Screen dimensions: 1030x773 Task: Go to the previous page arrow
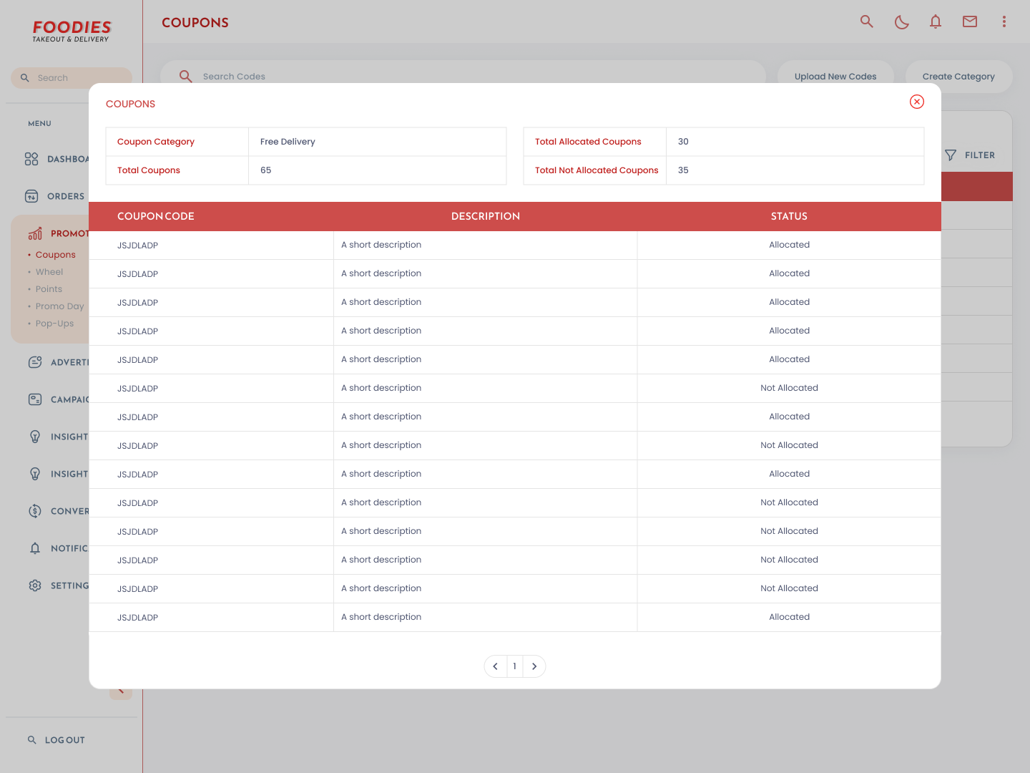coord(495,666)
